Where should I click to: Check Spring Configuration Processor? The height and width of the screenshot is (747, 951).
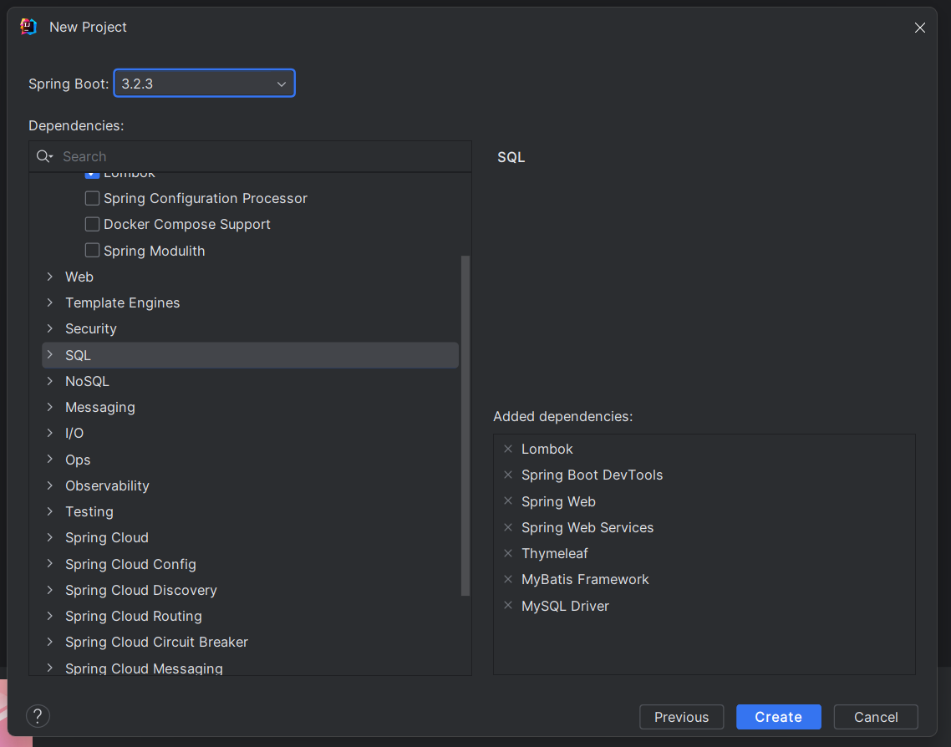tap(92, 198)
